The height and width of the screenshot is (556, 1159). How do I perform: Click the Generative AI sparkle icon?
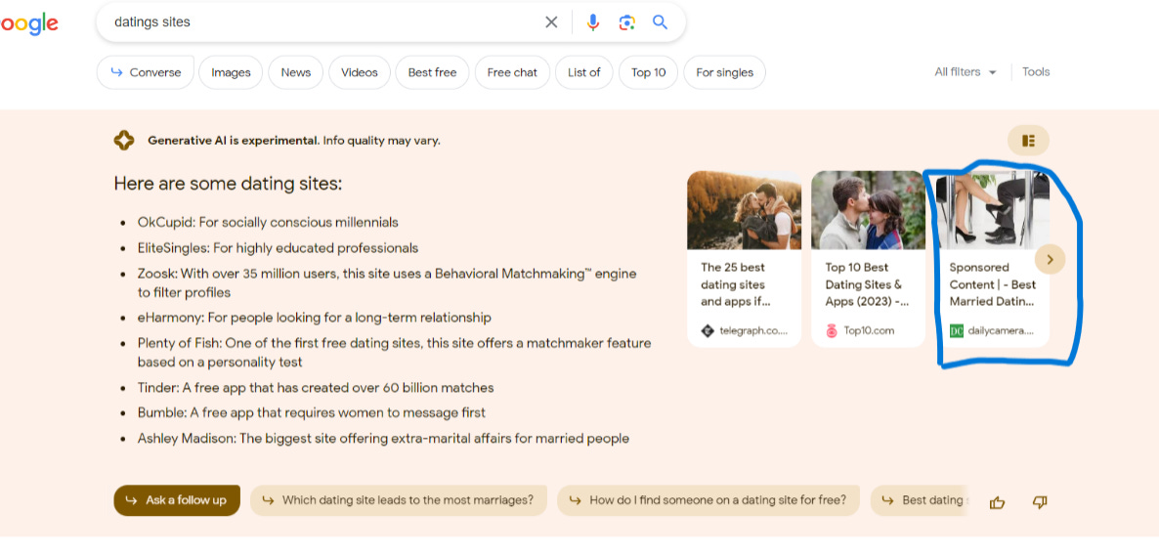(x=124, y=141)
